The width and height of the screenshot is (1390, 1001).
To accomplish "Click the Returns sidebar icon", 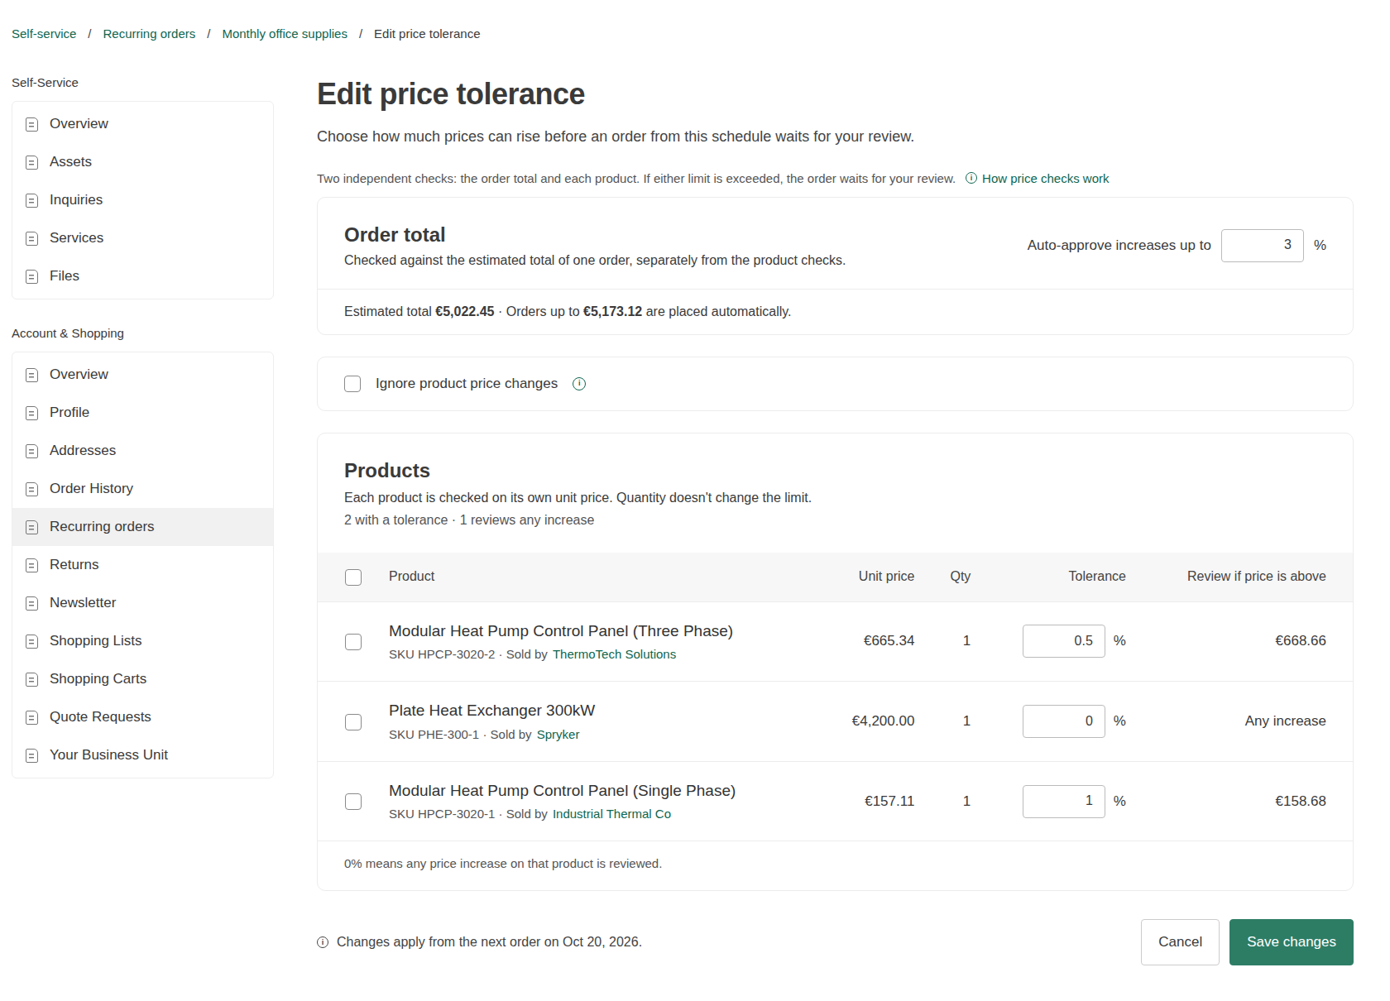I will click(32, 565).
